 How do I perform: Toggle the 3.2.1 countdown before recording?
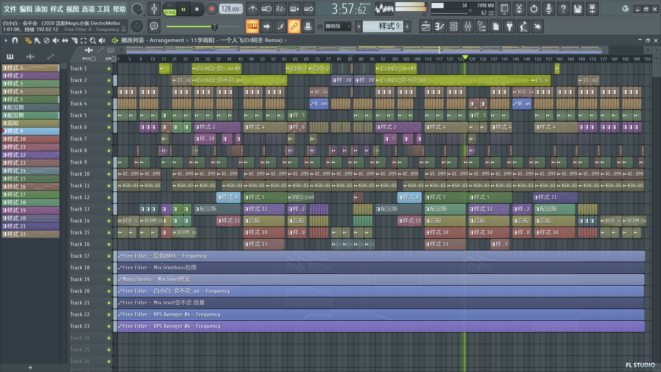coord(281,9)
